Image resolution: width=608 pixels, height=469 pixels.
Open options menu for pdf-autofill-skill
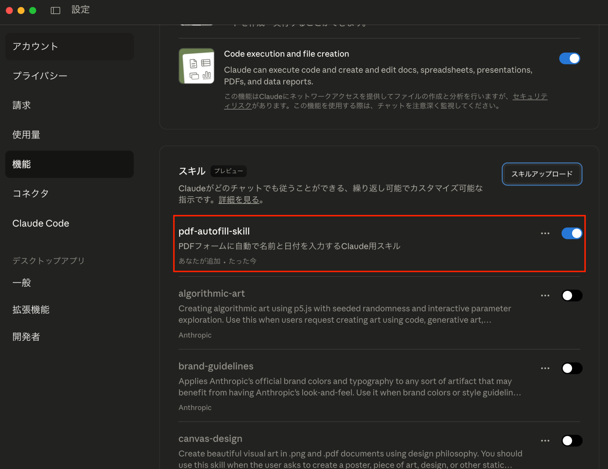545,233
